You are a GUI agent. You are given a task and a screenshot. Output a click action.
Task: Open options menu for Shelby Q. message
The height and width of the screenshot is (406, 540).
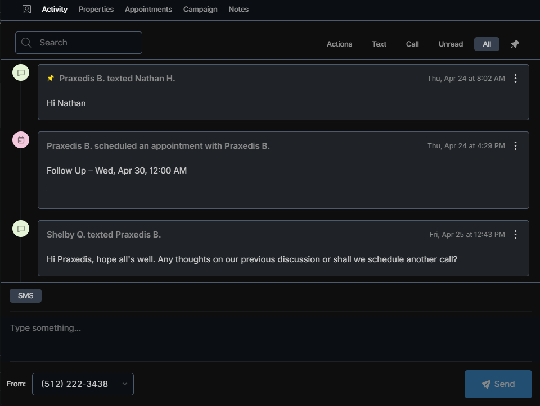point(515,235)
